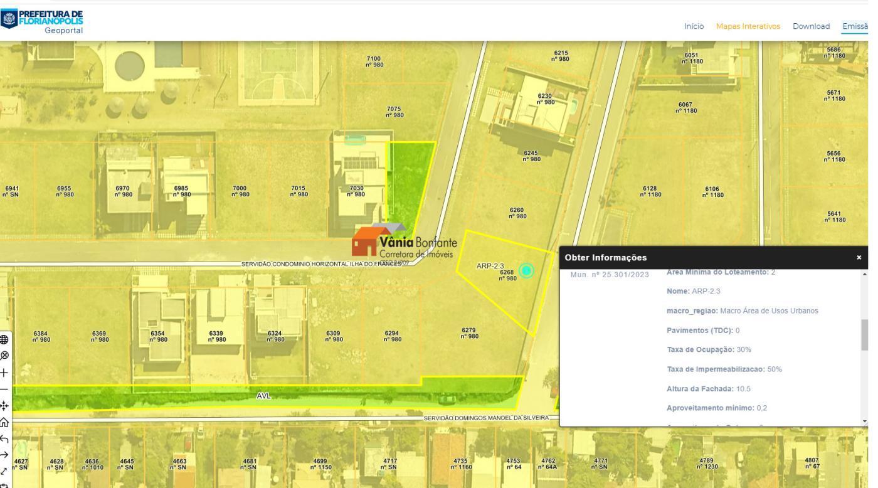This screenshot has height=488, width=878.
Task: Click lot 4699 nº 1150 label
Action: pyautogui.click(x=320, y=464)
